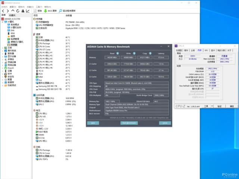Click the CPU-Z 工具 tools button

206,106
